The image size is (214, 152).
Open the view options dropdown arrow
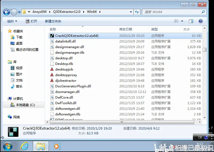point(182,21)
